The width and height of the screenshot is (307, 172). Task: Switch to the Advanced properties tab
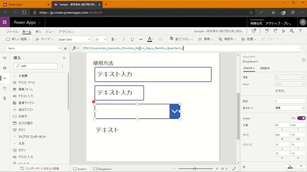click(265, 68)
